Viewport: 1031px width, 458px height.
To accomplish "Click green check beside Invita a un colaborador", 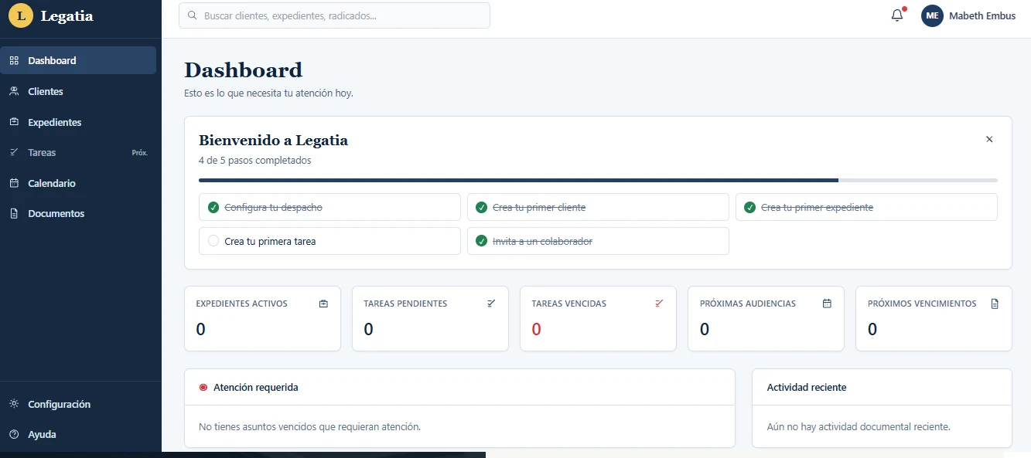I will 481,241.
